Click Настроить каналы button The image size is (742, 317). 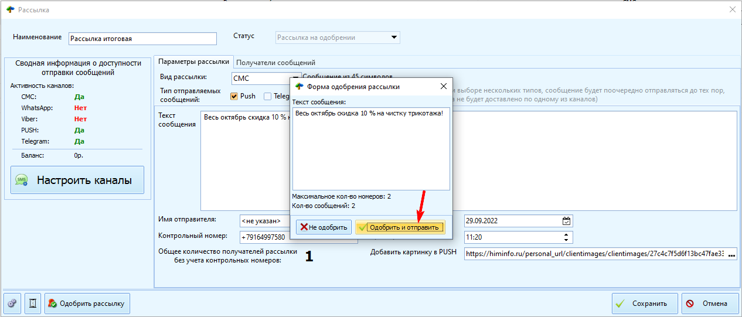pos(77,180)
